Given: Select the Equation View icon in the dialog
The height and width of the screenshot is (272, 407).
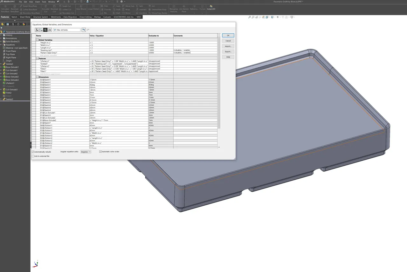Looking at the screenshot, I should (37, 30).
